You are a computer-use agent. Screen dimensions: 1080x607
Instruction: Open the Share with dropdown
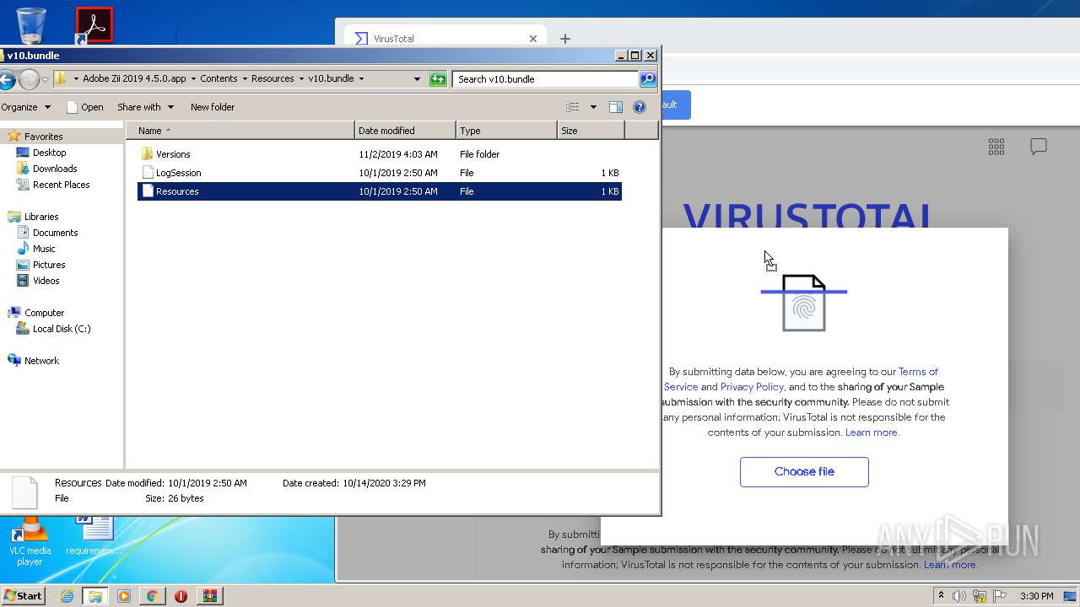click(145, 107)
